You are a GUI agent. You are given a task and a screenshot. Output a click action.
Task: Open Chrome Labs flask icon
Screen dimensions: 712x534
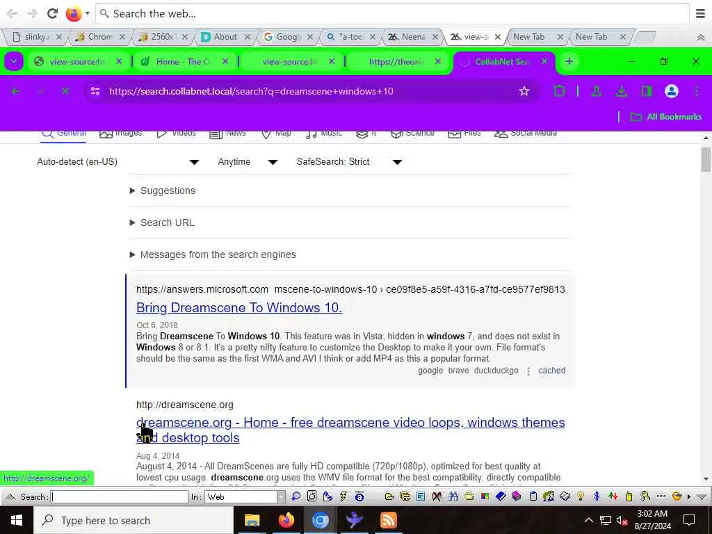pos(596,91)
